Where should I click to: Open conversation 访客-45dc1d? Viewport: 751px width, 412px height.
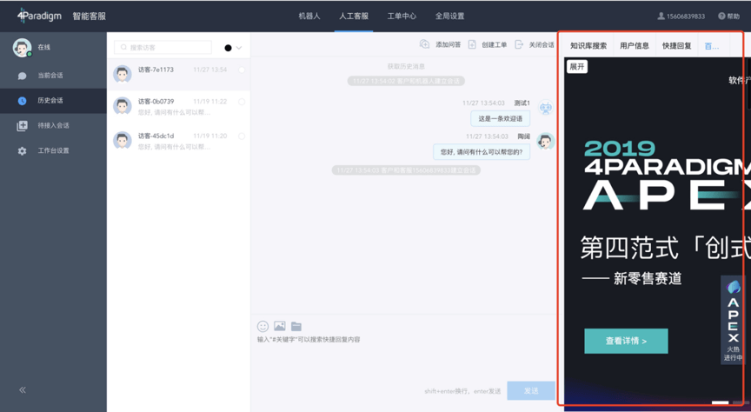tap(179, 141)
